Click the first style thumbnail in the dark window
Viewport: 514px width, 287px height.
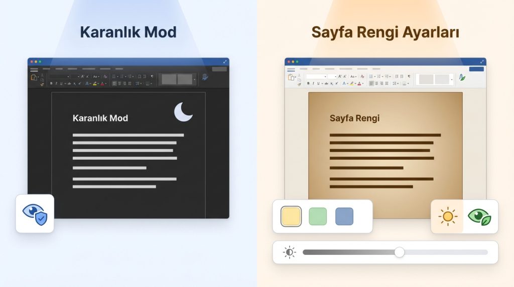tap(169, 79)
